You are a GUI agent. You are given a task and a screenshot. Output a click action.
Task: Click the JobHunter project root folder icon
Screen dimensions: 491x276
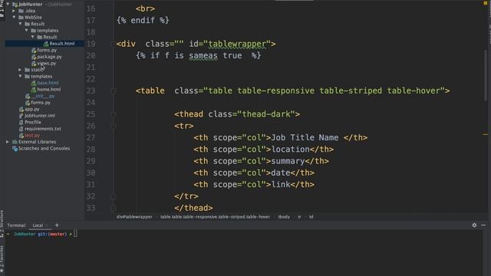[x=15, y=5]
